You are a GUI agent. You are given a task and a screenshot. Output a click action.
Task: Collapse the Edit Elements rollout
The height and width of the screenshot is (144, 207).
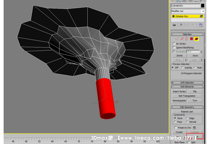pos(187,87)
